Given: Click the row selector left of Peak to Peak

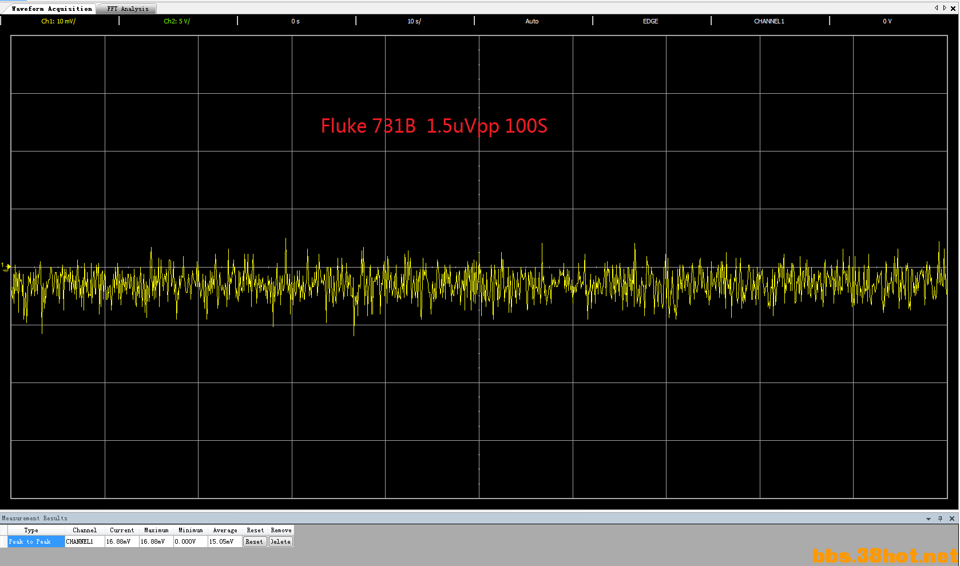Looking at the screenshot, I should [x=3, y=541].
